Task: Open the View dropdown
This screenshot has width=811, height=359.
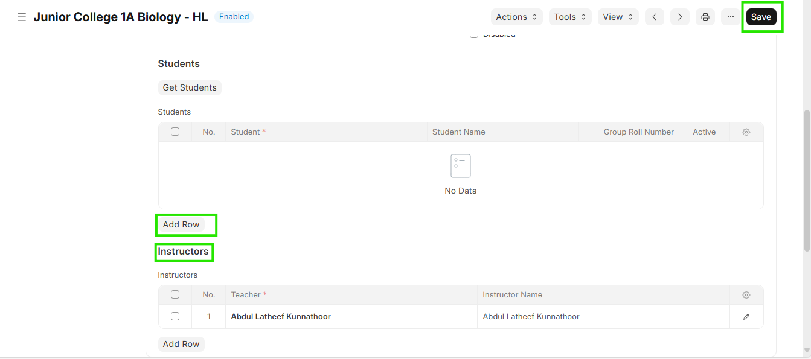Action: (618, 17)
